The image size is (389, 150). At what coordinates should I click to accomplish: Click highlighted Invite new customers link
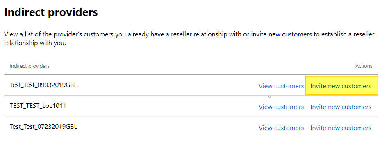point(341,86)
